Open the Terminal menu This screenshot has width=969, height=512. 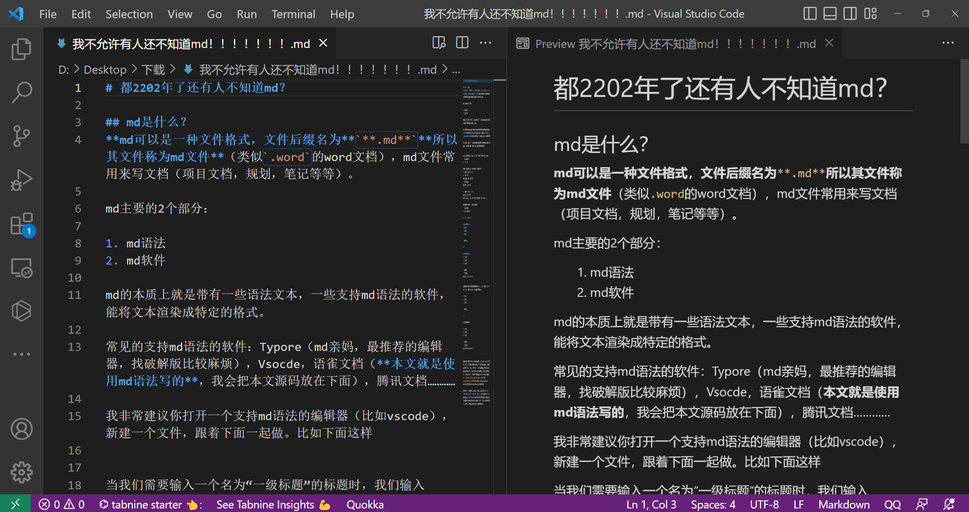(x=293, y=14)
